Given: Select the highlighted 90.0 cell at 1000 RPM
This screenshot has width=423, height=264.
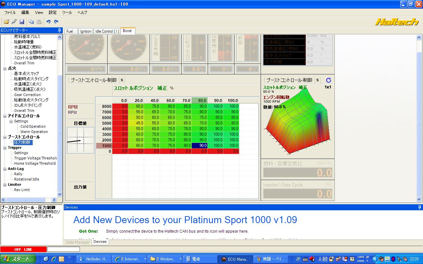Looking at the screenshot, I should (200, 146).
